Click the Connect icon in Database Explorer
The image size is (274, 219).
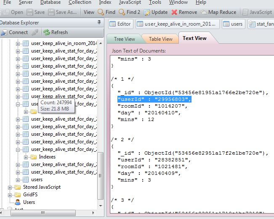click(x=4, y=32)
